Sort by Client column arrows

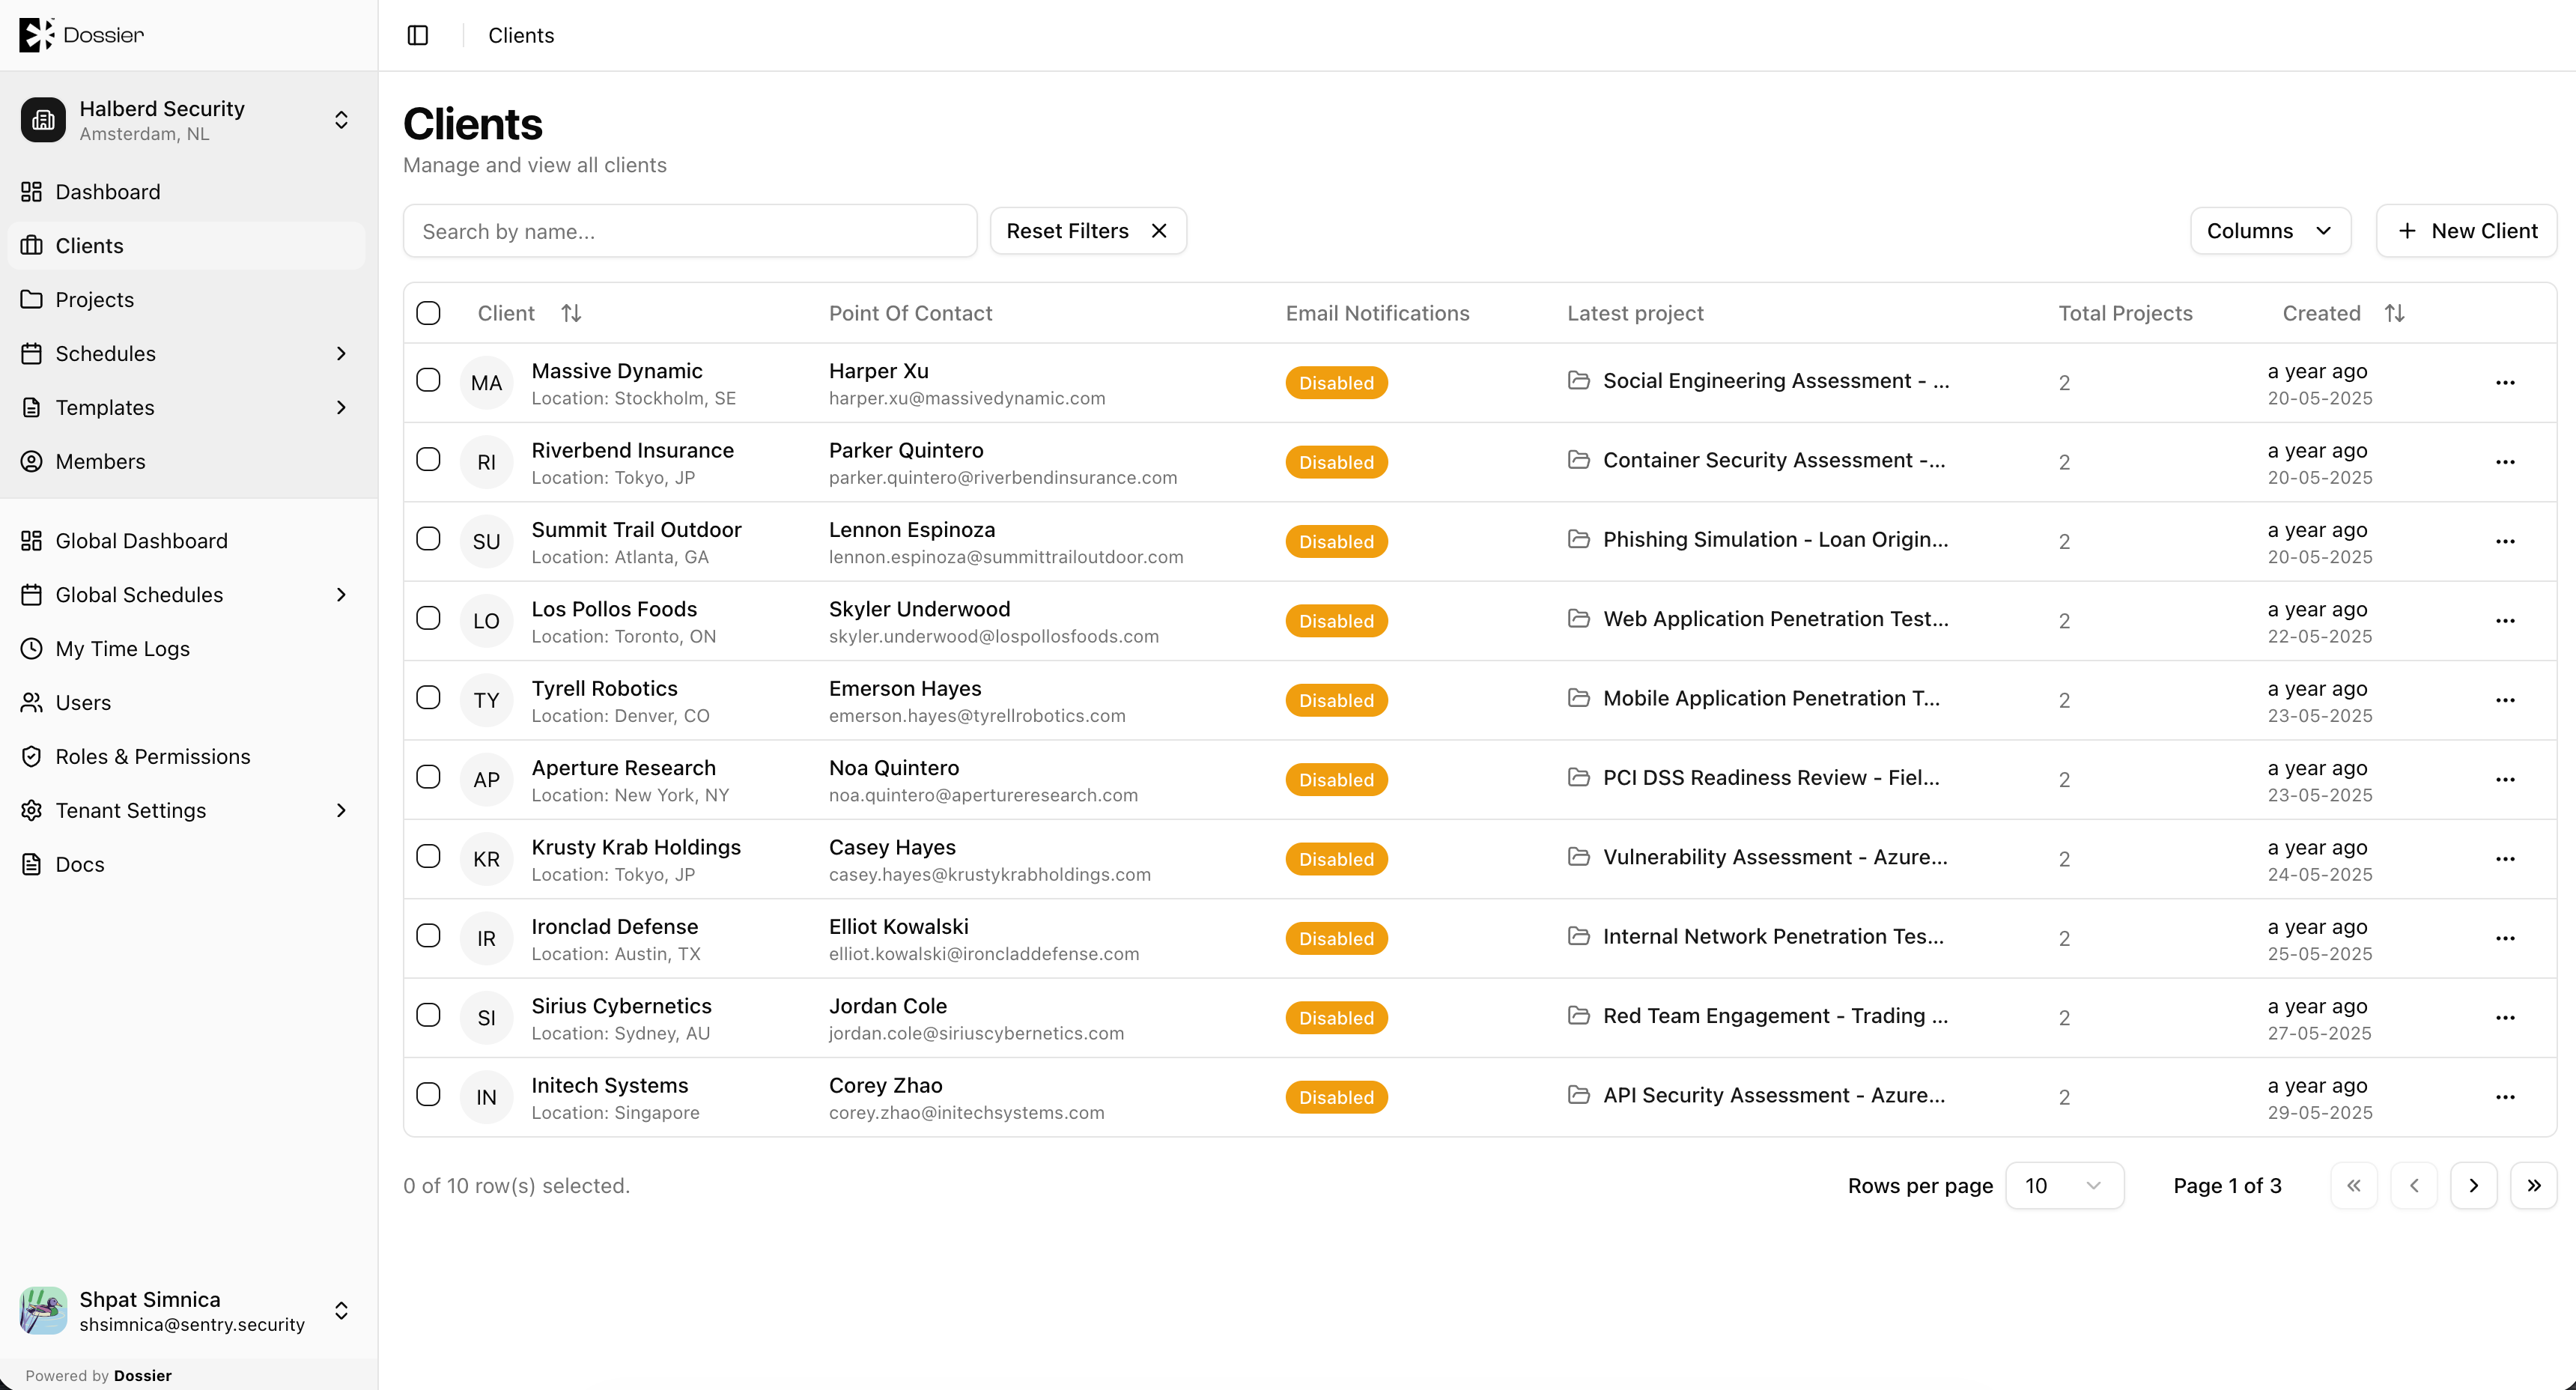571,313
